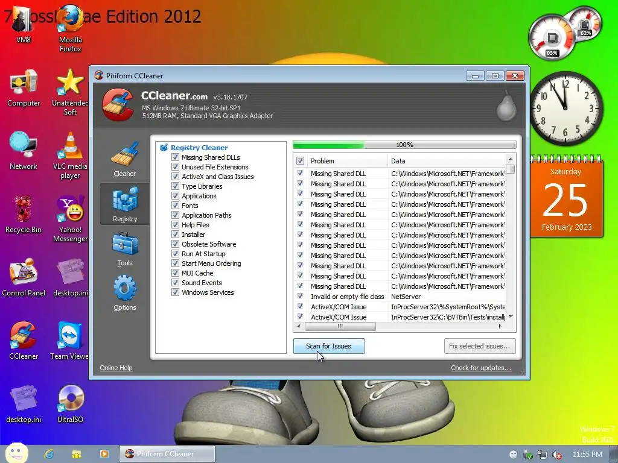Screen dimensions: 618x463
Task: Click the Check for updates link
Action: 481,368
